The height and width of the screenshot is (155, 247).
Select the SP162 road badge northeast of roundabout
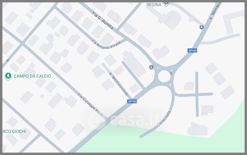[x=192, y=51]
